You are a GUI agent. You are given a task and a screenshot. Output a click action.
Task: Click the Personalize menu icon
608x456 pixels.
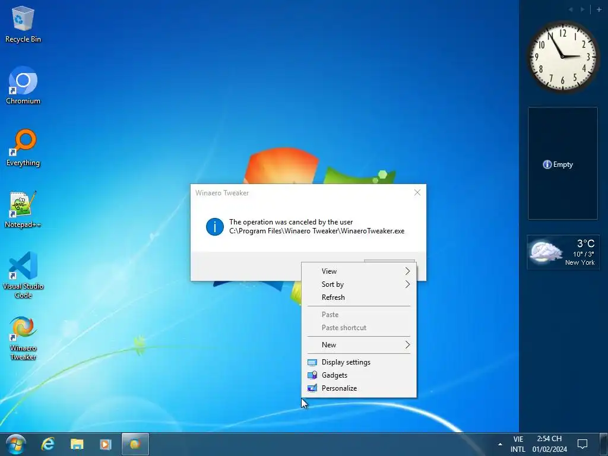point(312,388)
